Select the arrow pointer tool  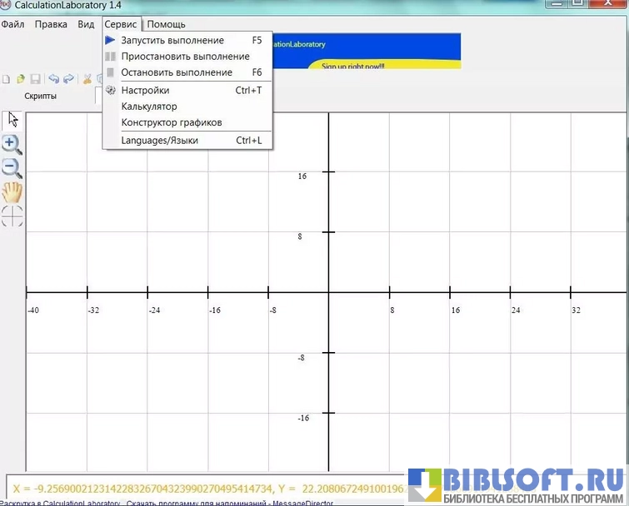(x=12, y=119)
